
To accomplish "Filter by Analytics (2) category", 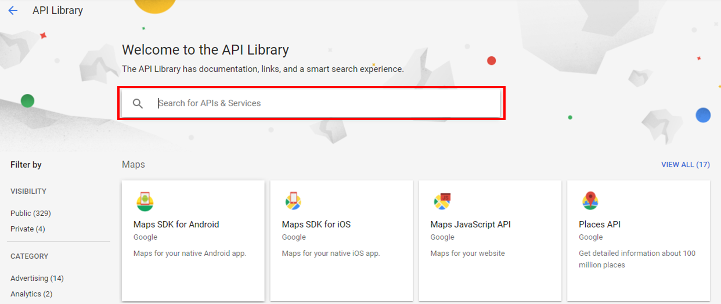I will pos(31,294).
